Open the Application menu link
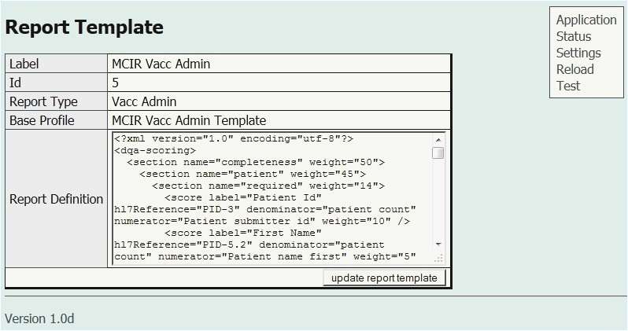The height and width of the screenshot is (331, 628). (x=586, y=20)
